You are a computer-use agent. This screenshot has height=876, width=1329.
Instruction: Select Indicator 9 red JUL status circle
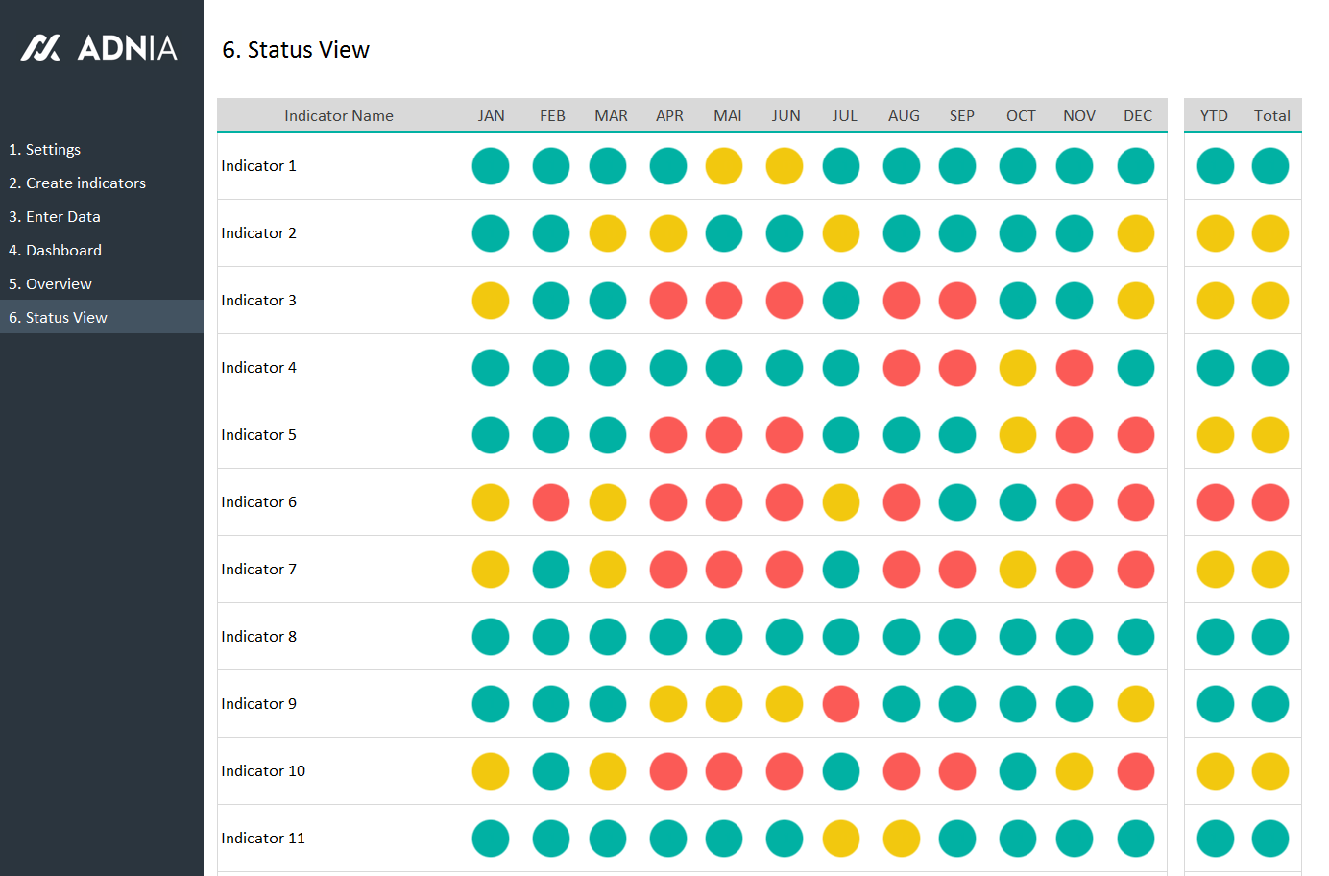click(841, 704)
